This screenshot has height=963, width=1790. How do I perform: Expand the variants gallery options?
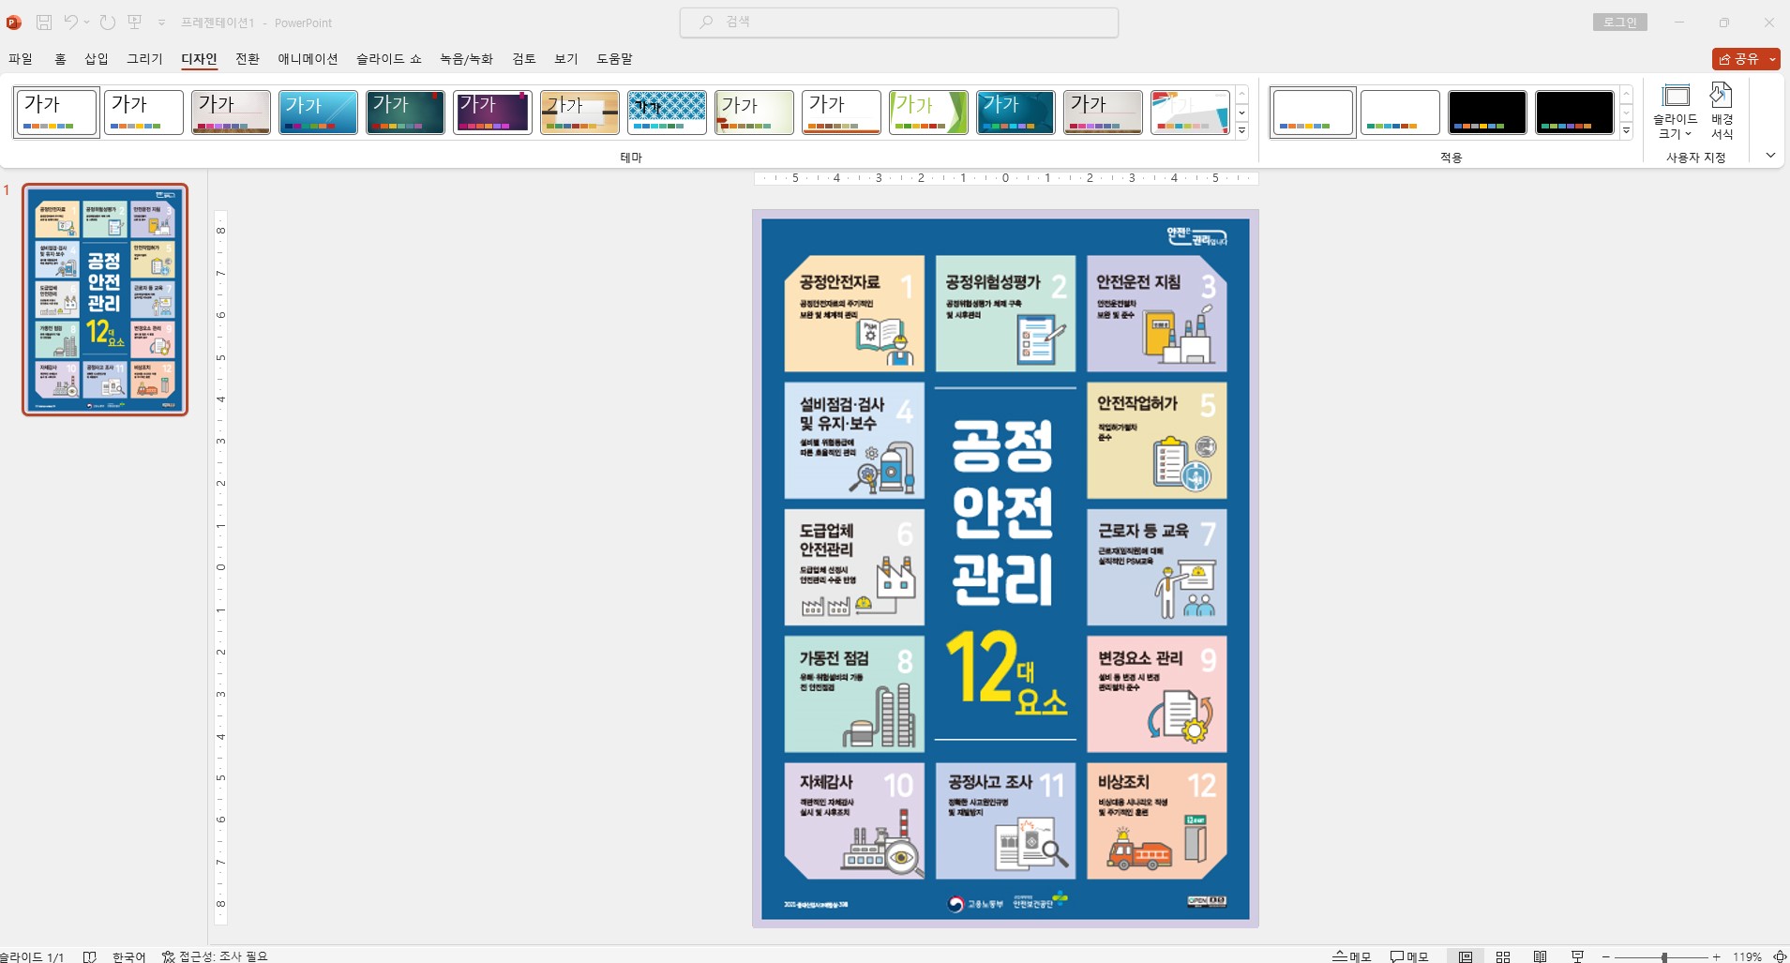coord(1627,130)
